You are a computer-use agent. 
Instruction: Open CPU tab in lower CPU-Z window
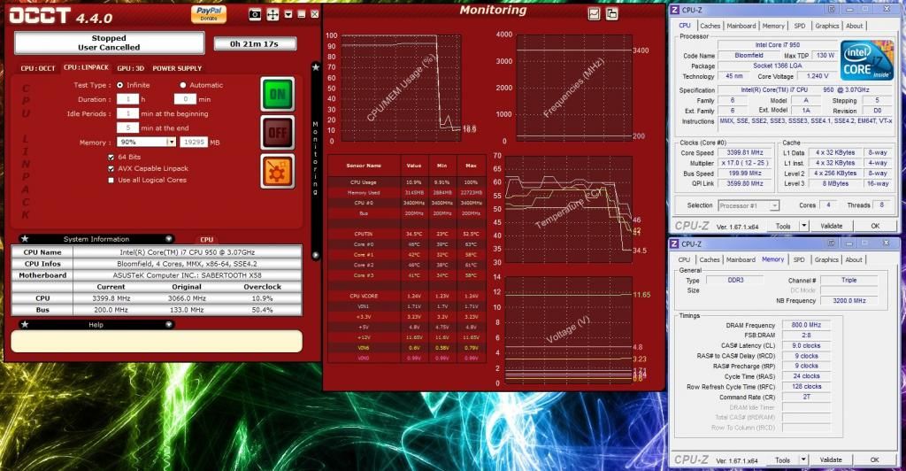point(684,260)
